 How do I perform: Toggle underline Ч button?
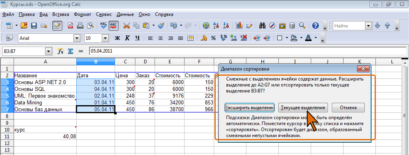click(137, 38)
